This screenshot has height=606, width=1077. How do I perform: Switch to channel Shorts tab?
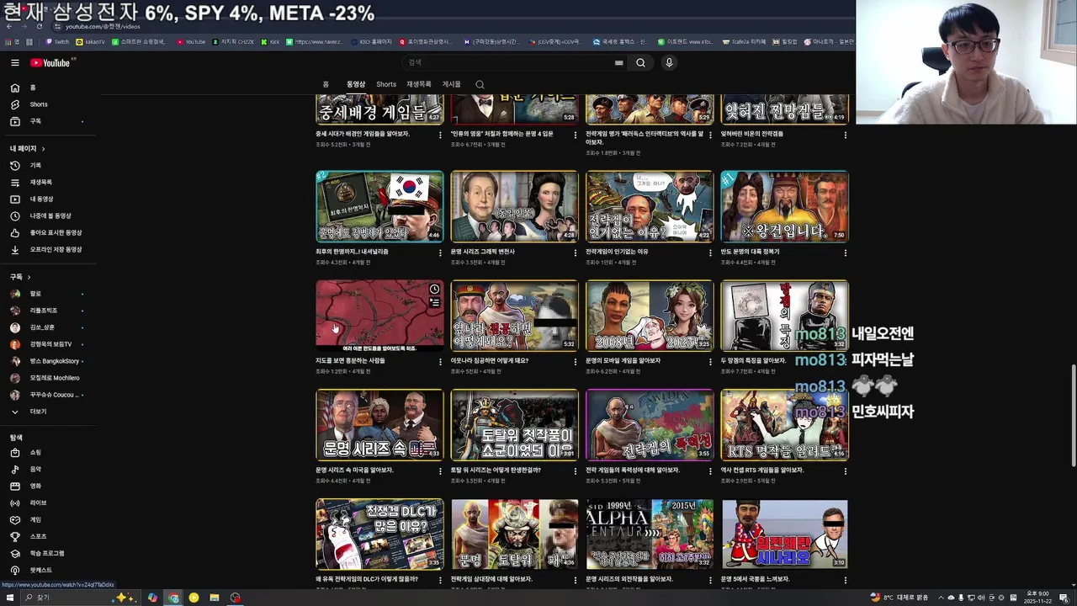point(386,84)
